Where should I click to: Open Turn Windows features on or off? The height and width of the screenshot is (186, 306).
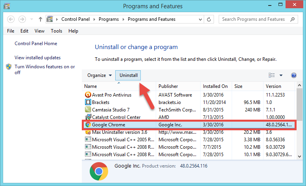click(x=45, y=69)
